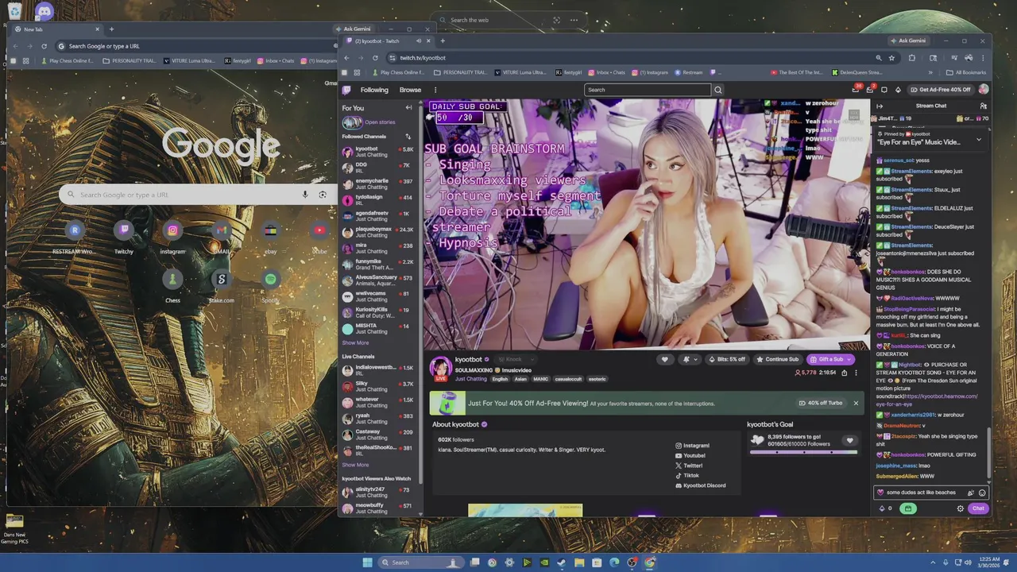
Task: Open Twitch home logo icon
Action: pos(346,90)
